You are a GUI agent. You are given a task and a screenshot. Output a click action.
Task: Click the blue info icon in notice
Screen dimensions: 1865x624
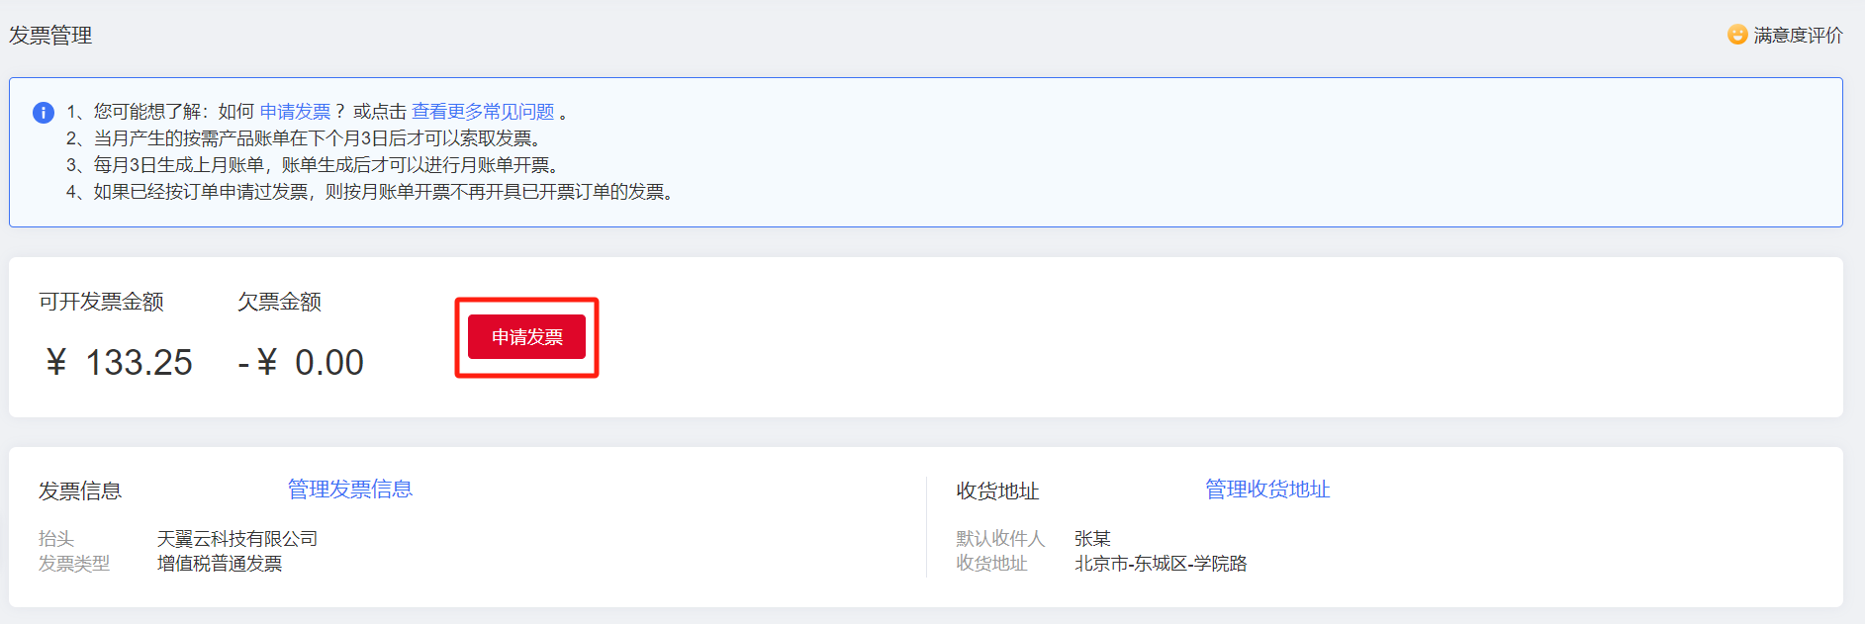click(44, 113)
